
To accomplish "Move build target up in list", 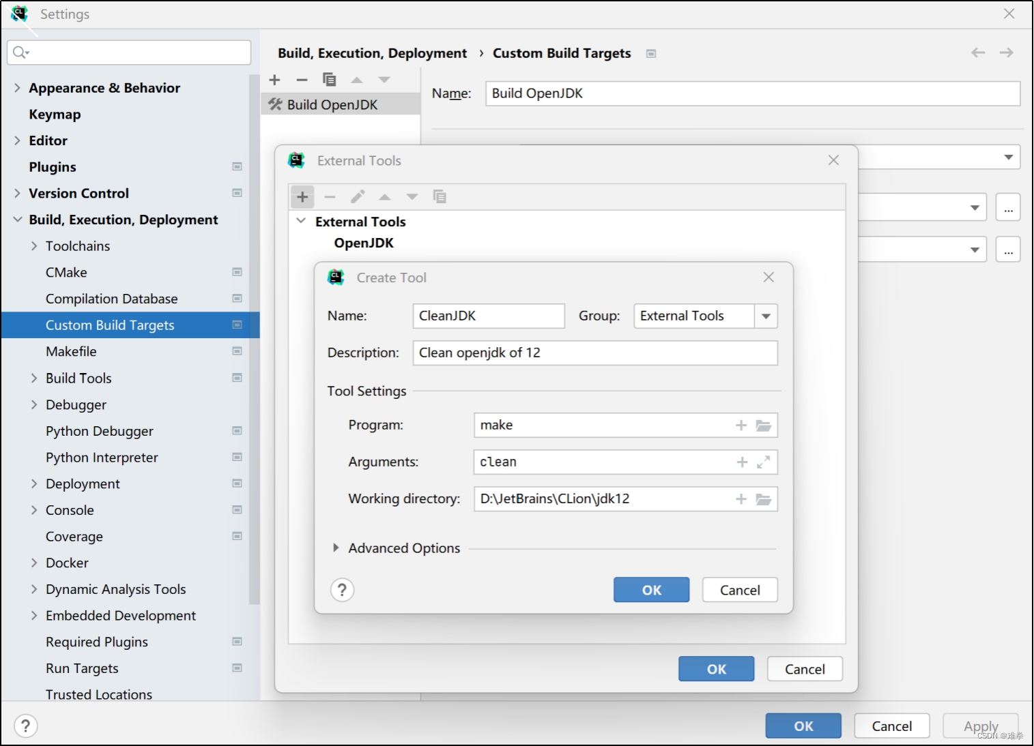I will click(x=356, y=80).
